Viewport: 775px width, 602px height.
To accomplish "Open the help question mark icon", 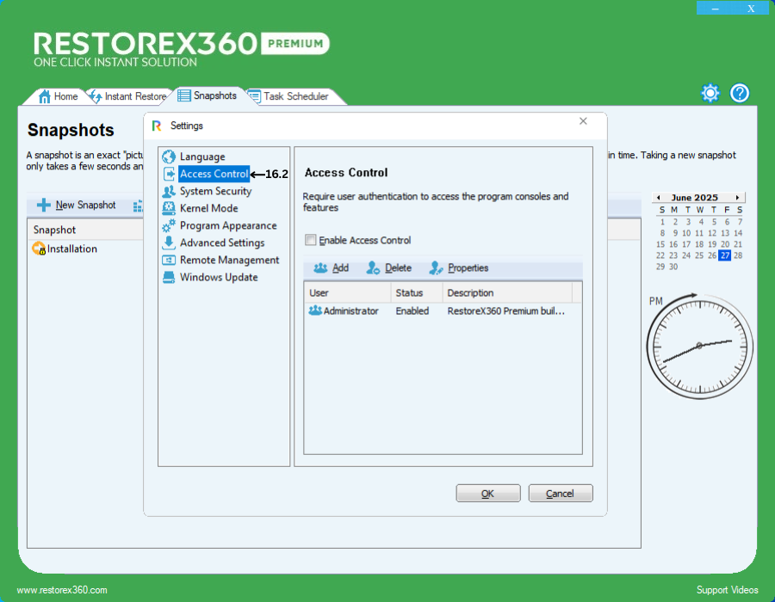I will coord(740,93).
